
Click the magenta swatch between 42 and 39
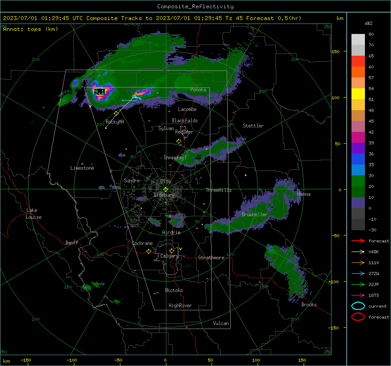pos(358,138)
